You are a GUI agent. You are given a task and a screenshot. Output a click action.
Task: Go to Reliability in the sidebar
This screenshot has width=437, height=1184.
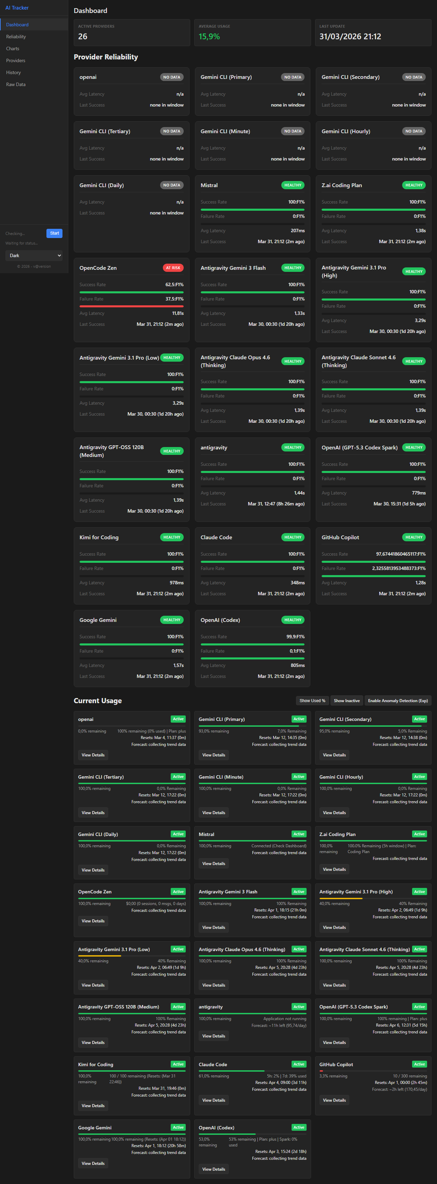(34, 37)
